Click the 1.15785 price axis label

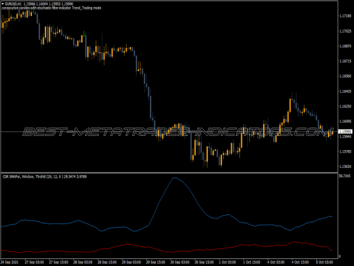click(345, 151)
